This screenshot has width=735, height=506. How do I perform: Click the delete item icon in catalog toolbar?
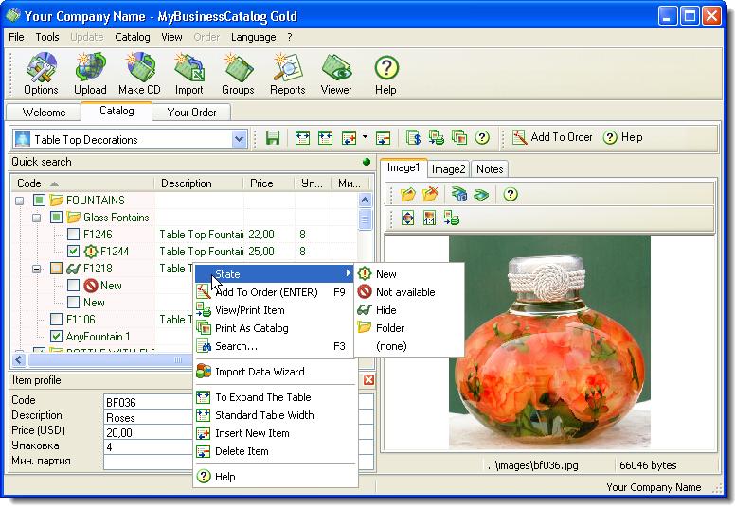(383, 138)
